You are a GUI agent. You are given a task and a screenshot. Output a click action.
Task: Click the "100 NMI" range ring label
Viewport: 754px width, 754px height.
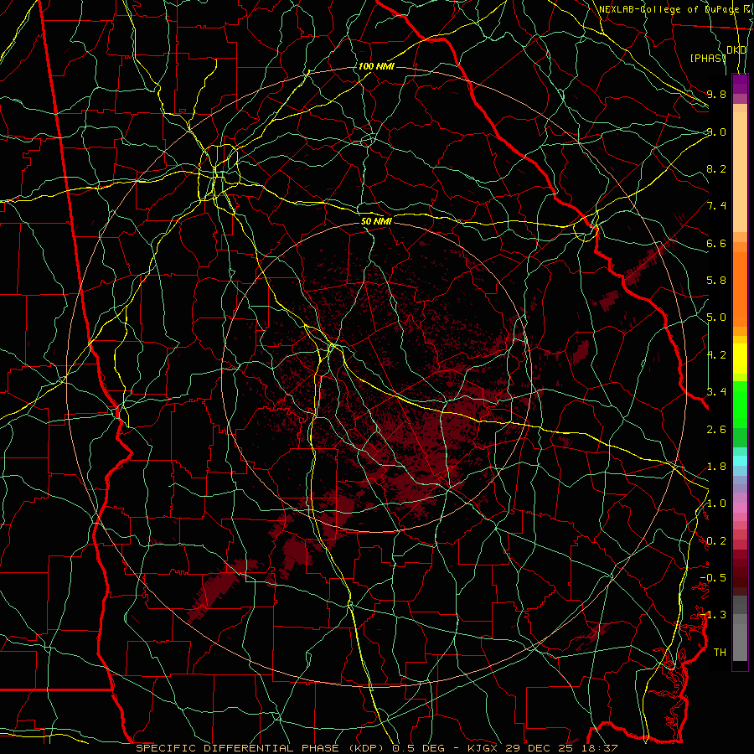pyautogui.click(x=376, y=66)
